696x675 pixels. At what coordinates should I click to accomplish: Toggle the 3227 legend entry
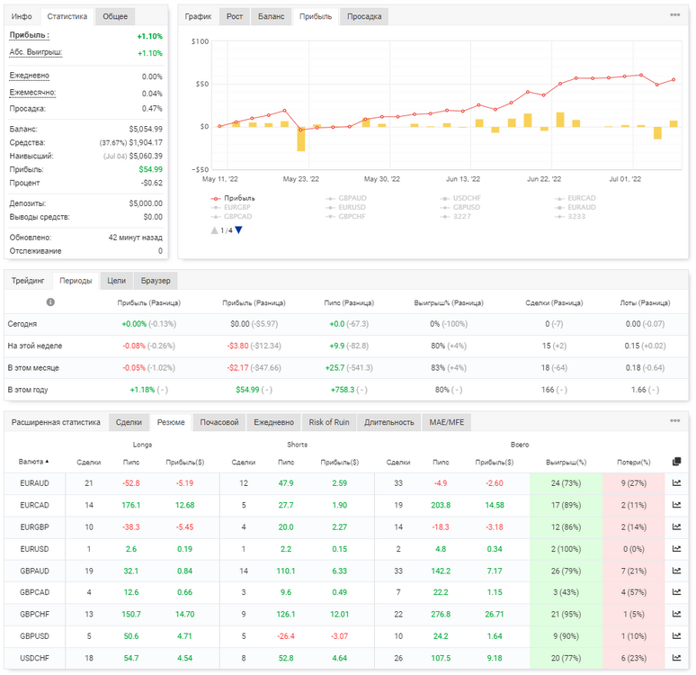point(456,217)
